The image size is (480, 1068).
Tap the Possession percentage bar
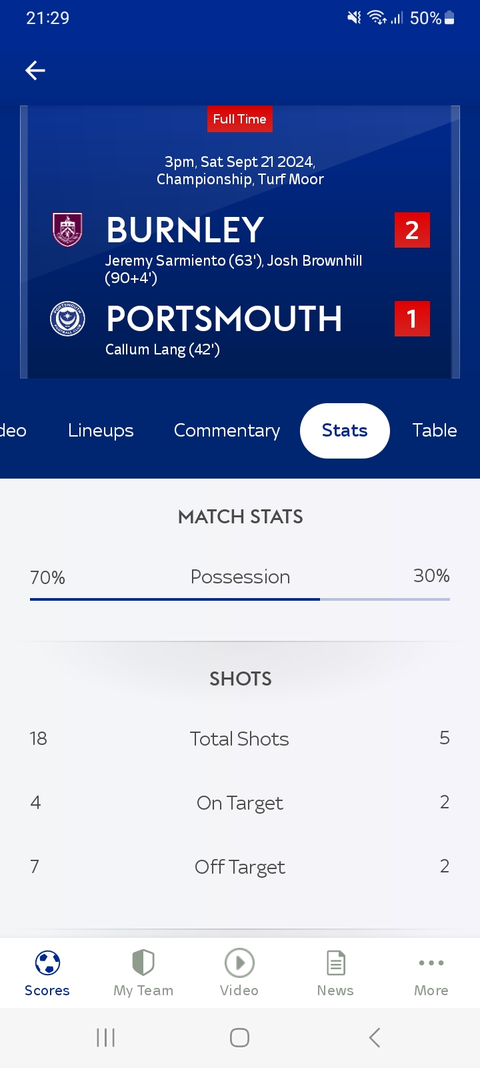click(x=240, y=599)
